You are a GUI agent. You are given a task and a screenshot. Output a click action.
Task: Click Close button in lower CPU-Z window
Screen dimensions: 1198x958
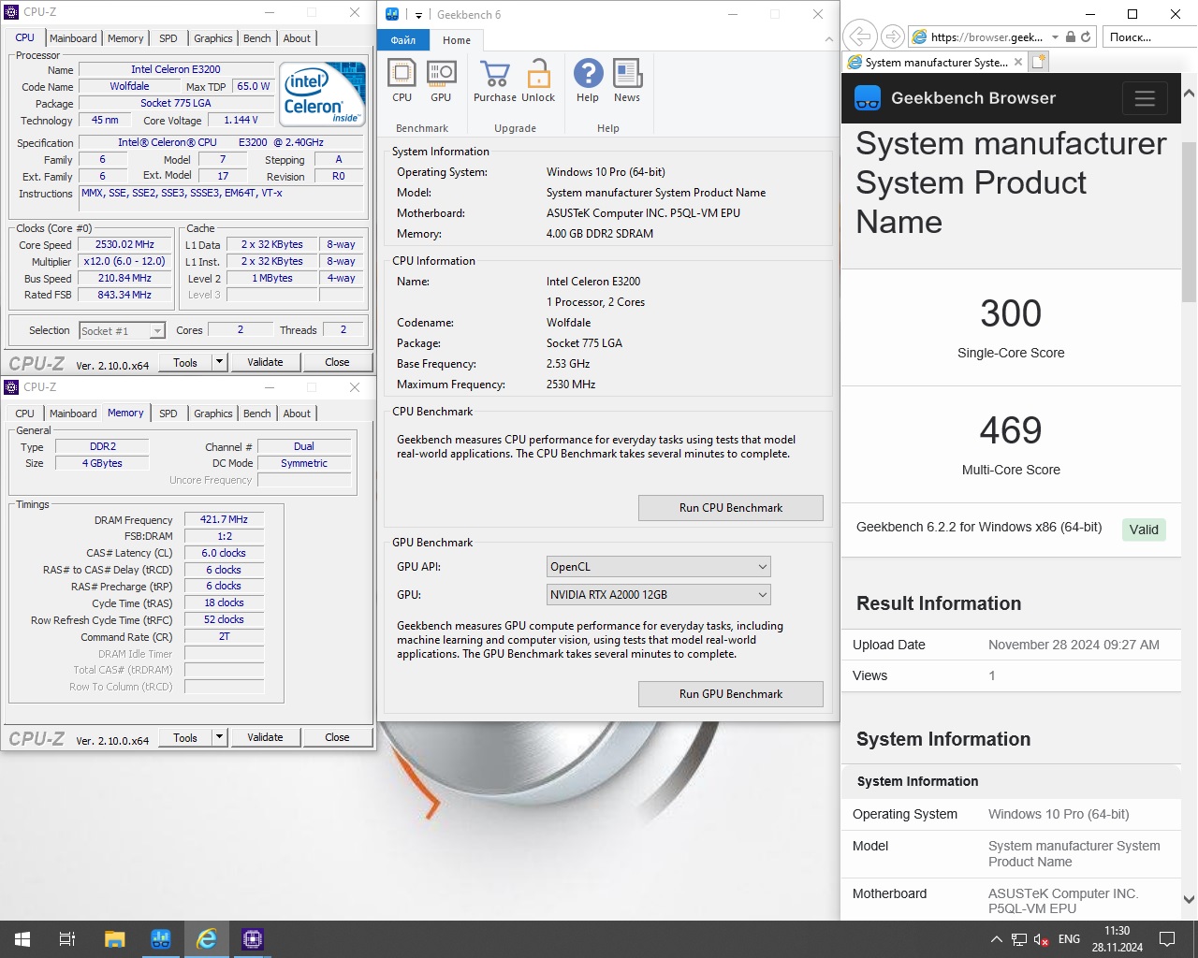click(x=337, y=738)
